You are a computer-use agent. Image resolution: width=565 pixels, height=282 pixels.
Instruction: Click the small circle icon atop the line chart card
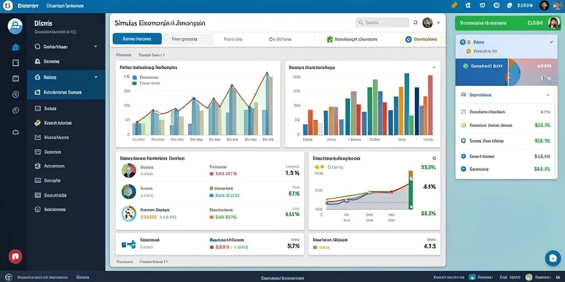coord(434,158)
